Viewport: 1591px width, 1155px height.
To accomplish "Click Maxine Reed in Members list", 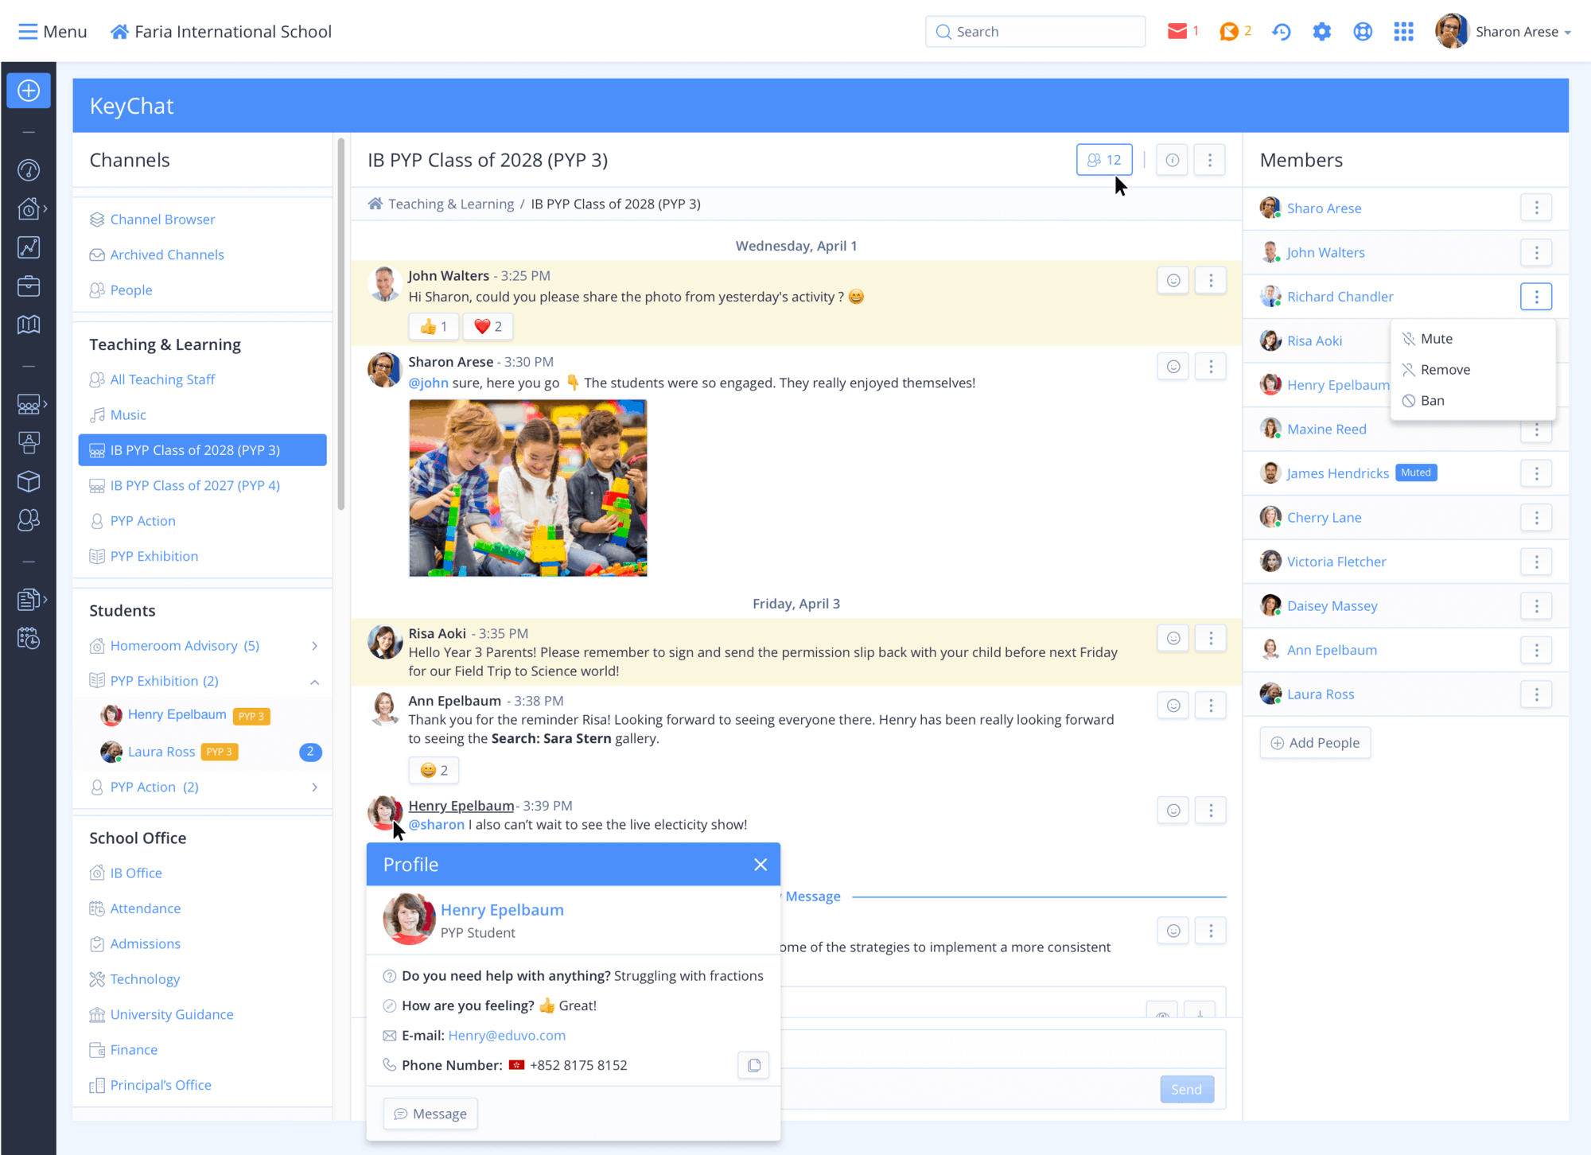I will (x=1327, y=430).
